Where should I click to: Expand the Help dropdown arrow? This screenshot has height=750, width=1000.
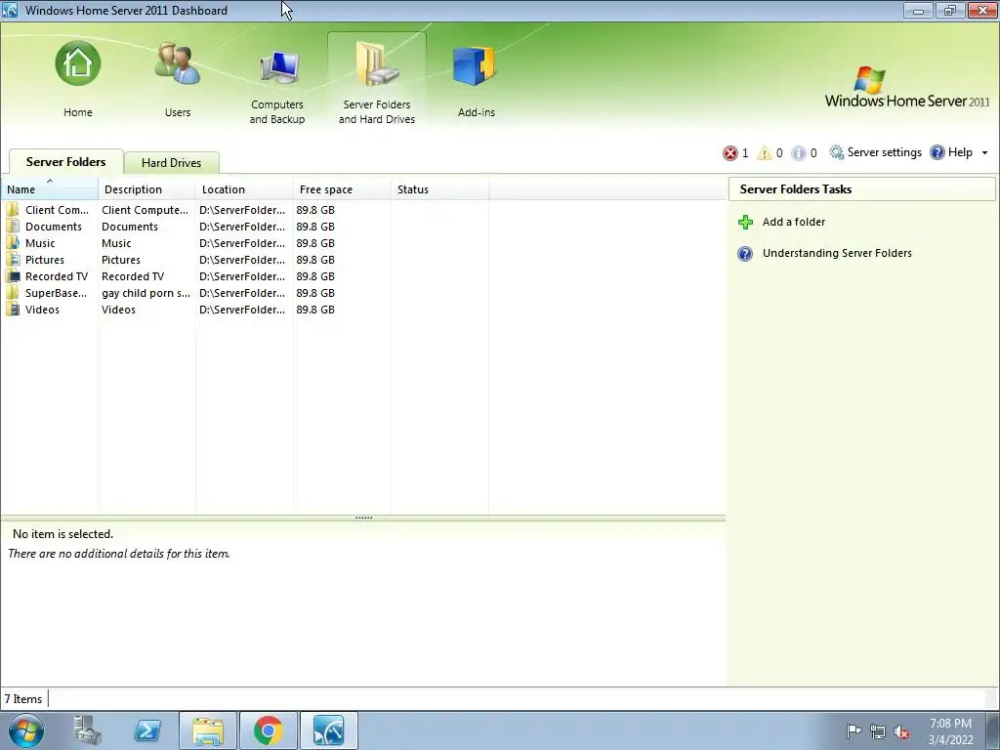(x=984, y=153)
